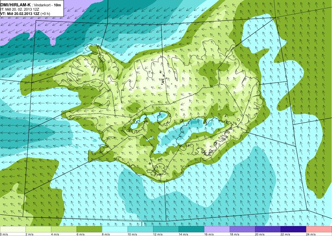Choose the dark indigo swatch between 22 and 24 m/s
Image resolution: width=332 pixels, height=236 pixels.
point(293,229)
